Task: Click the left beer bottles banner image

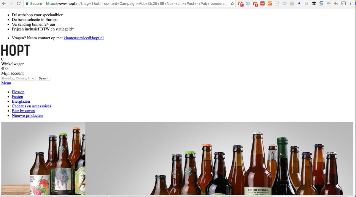Action: point(43,159)
